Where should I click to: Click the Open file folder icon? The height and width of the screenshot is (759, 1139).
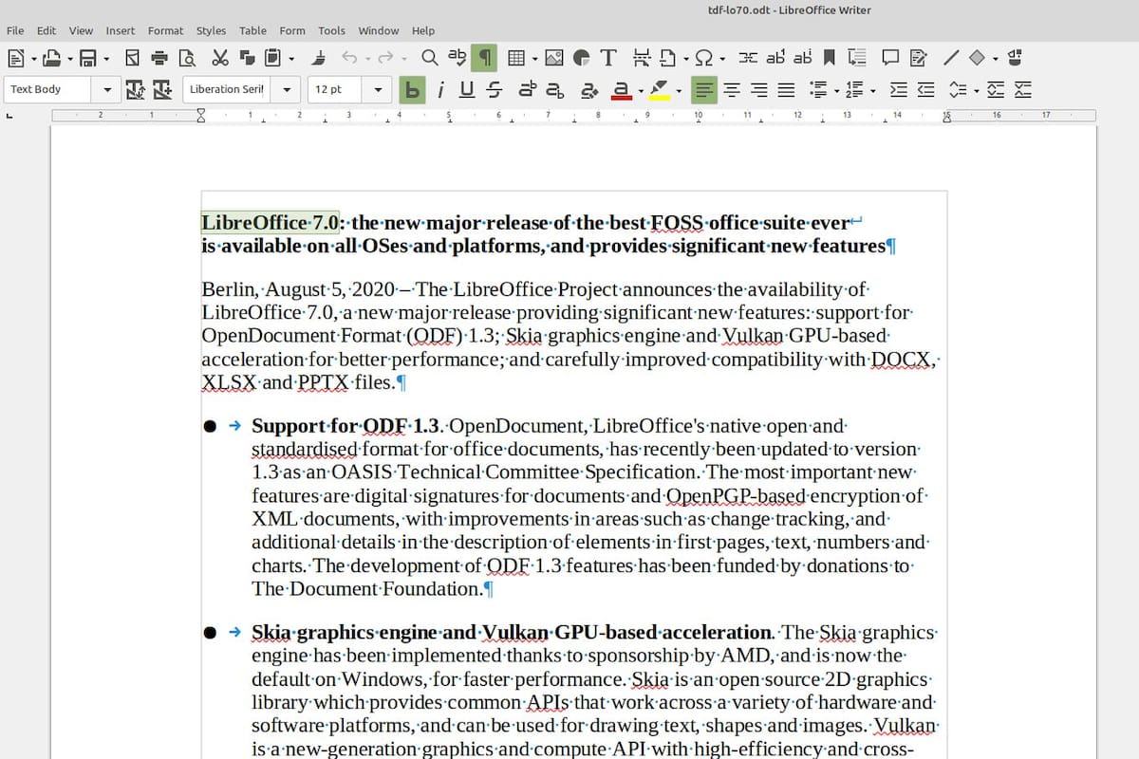(50, 58)
